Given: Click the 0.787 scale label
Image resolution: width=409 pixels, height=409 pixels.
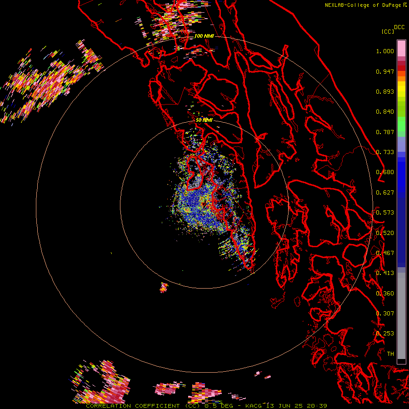Looking at the screenshot, I should coord(385,132).
